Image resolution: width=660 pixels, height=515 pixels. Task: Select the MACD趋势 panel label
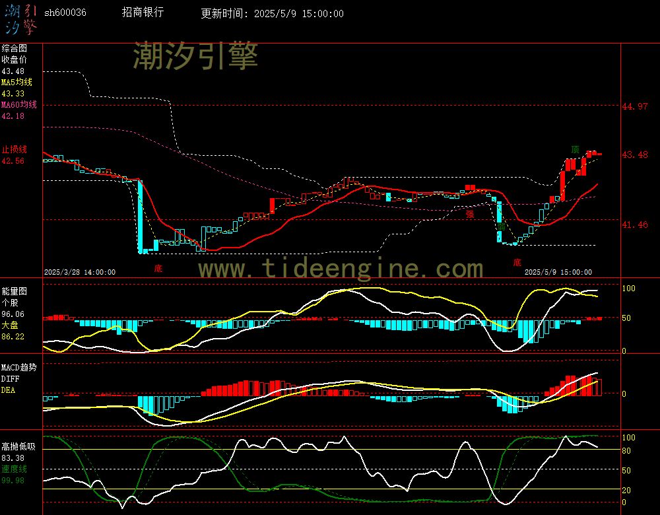pyautogui.click(x=19, y=367)
